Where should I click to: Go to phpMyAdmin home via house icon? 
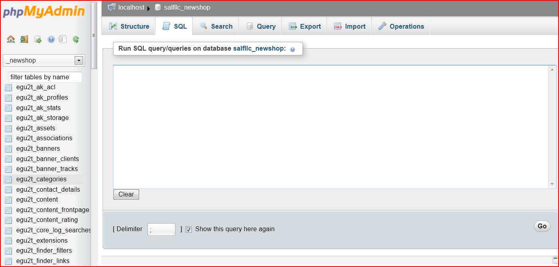click(x=11, y=39)
